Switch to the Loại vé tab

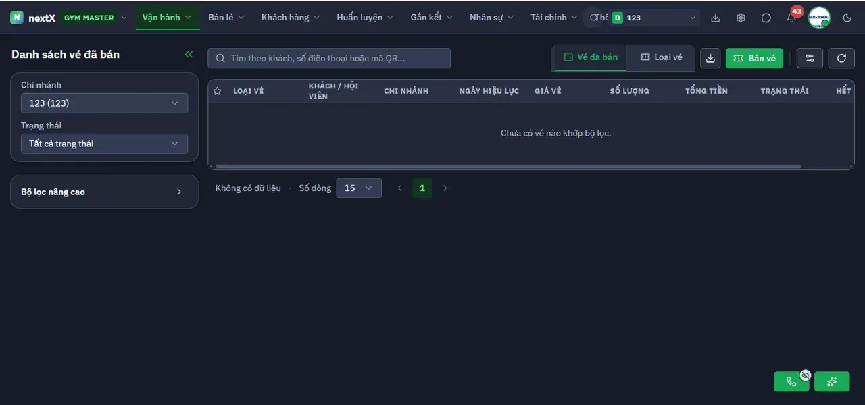pyautogui.click(x=662, y=57)
